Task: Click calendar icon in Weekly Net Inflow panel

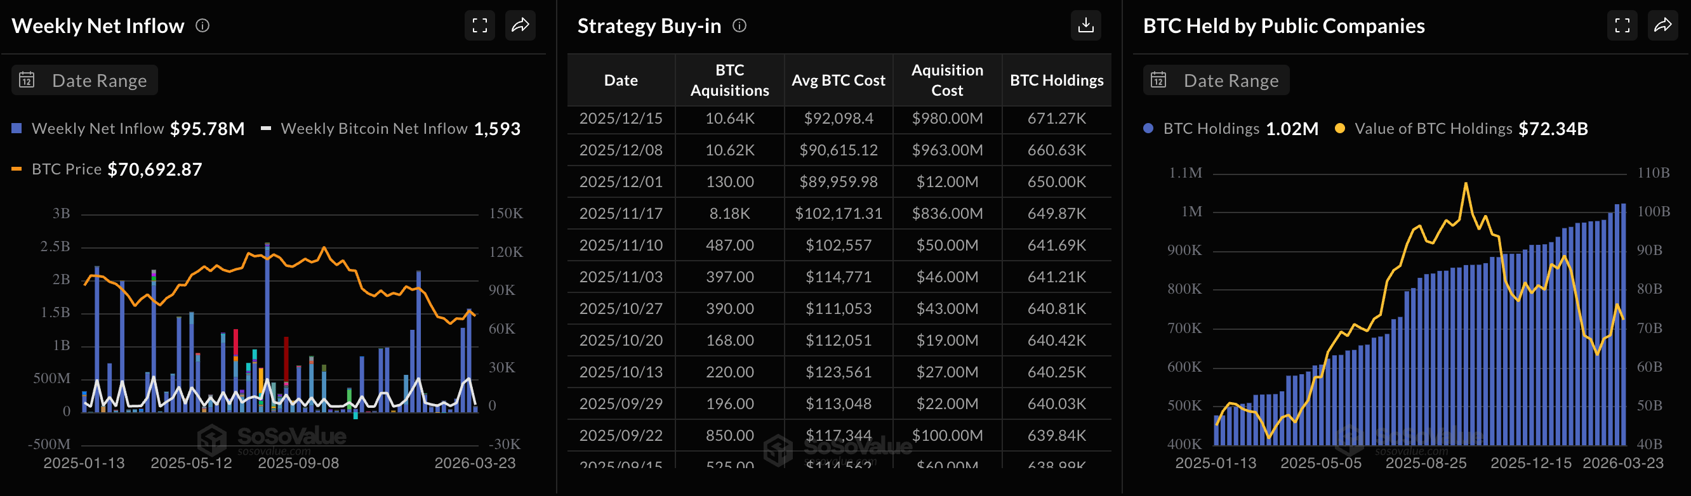Action: [x=27, y=80]
